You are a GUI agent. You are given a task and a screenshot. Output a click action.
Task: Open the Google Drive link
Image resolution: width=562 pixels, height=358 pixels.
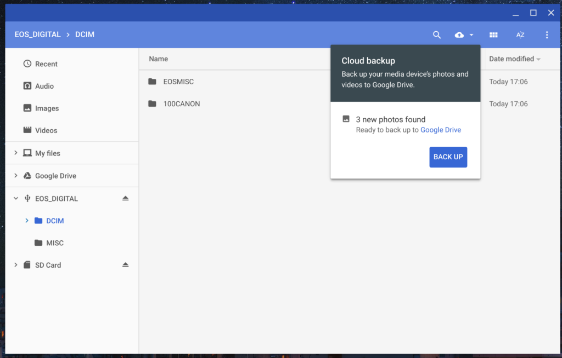pyautogui.click(x=441, y=130)
